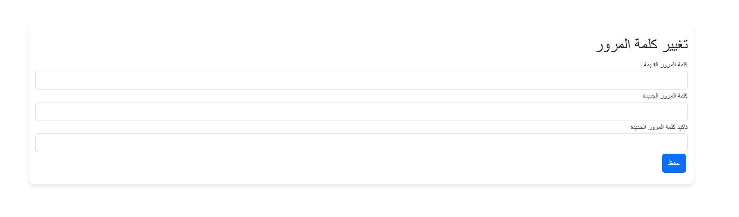Place cursor in field under كلمة المرور الجديدة
The height and width of the screenshot is (217, 739).
click(361, 112)
